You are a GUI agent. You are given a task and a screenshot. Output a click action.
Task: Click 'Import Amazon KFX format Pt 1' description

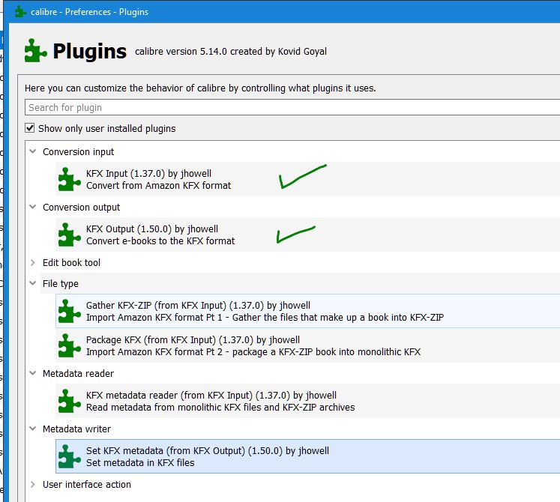pyautogui.click(x=265, y=318)
